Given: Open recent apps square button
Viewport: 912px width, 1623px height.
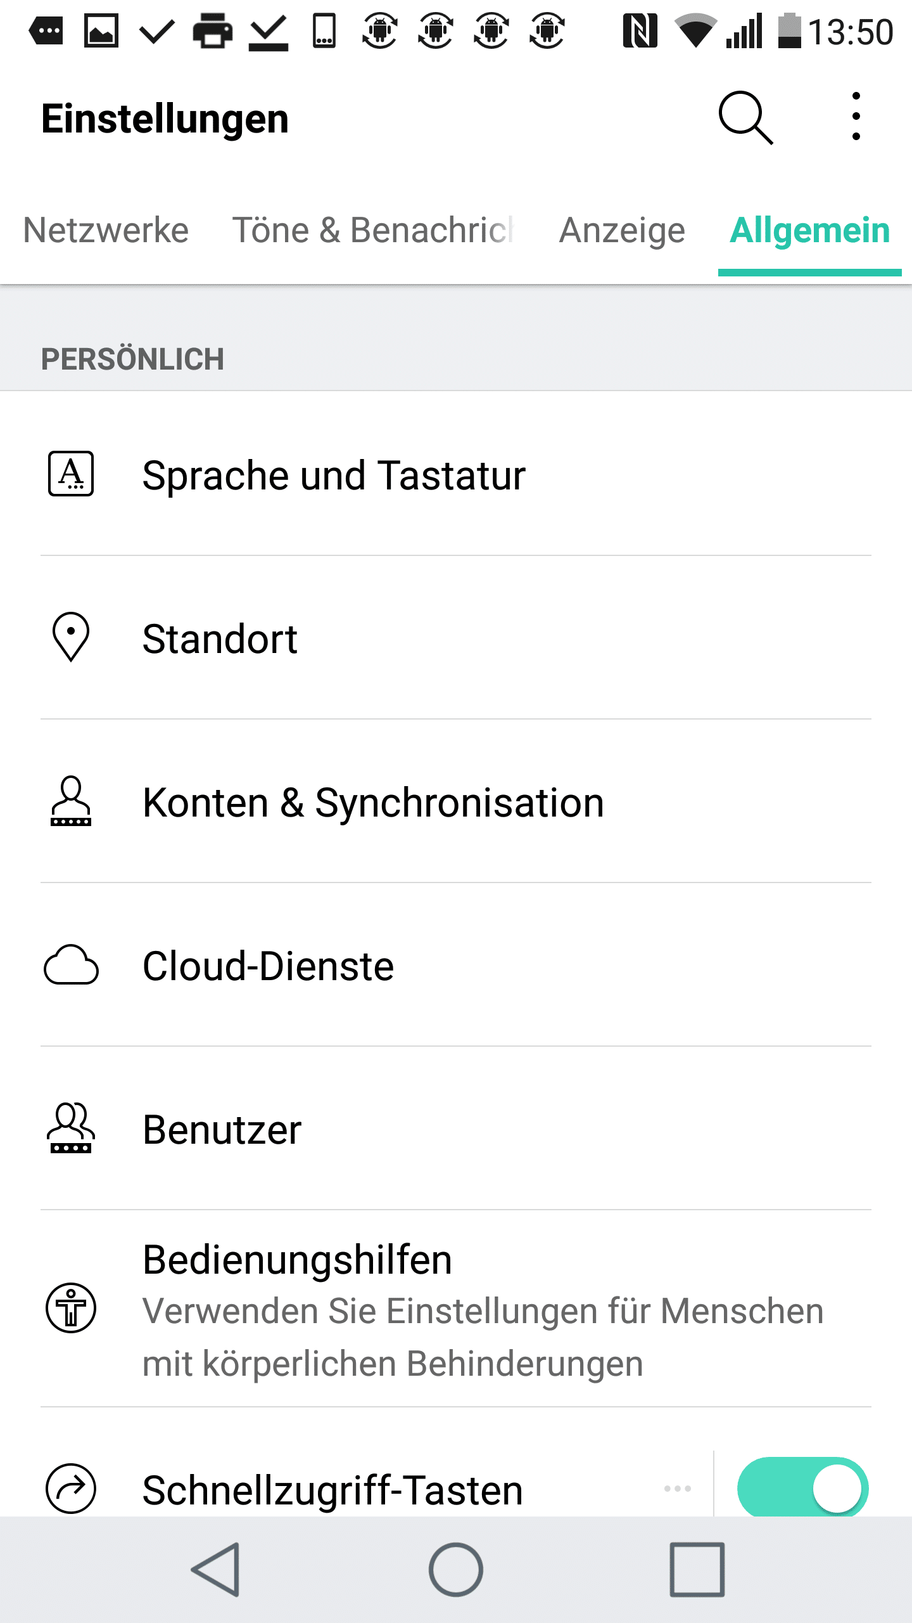Looking at the screenshot, I should (697, 1570).
